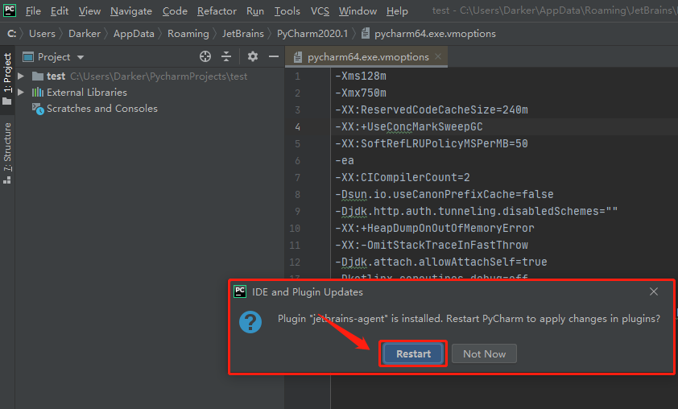
Task: Open the Code menu
Action: [x=175, y=11]
